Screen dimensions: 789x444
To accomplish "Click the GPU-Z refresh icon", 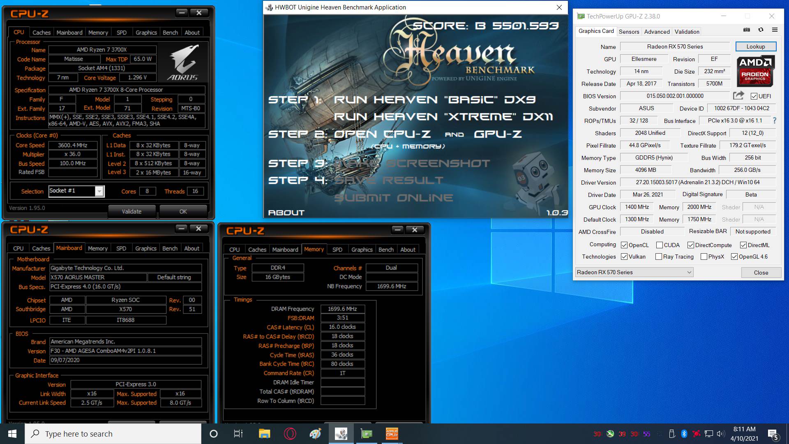I will (761, 30).
